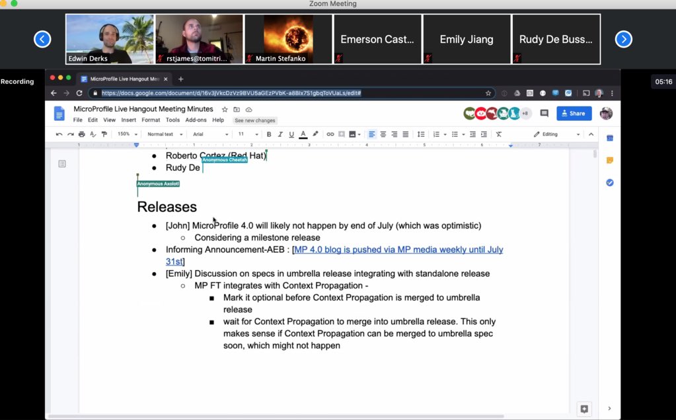Select the Paint format tool

(x=104, y=135)
